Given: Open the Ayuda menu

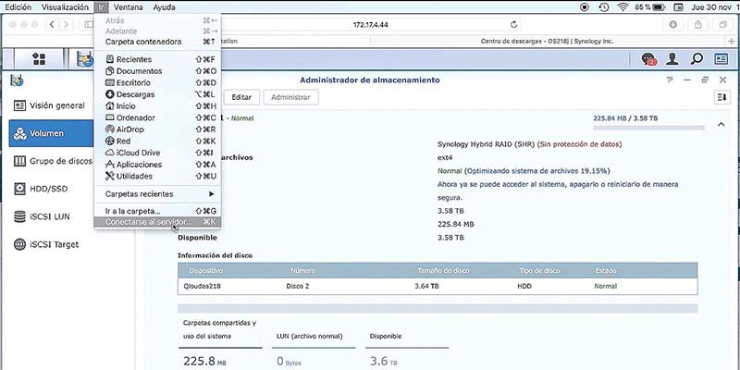Looking at the screenshot, I should point(165,7).
